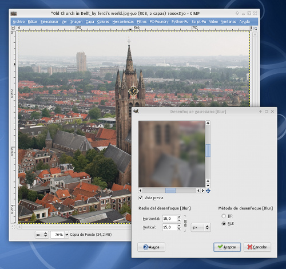Viewport: 286px width, 269px height.
Task: Open the Ventanas menu
Action: (228, 22)
